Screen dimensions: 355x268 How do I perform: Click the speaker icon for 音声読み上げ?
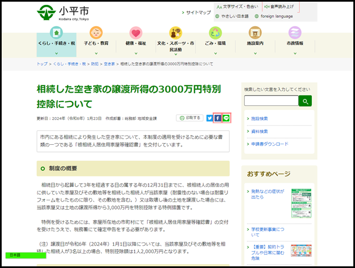[x=267, y=7]
